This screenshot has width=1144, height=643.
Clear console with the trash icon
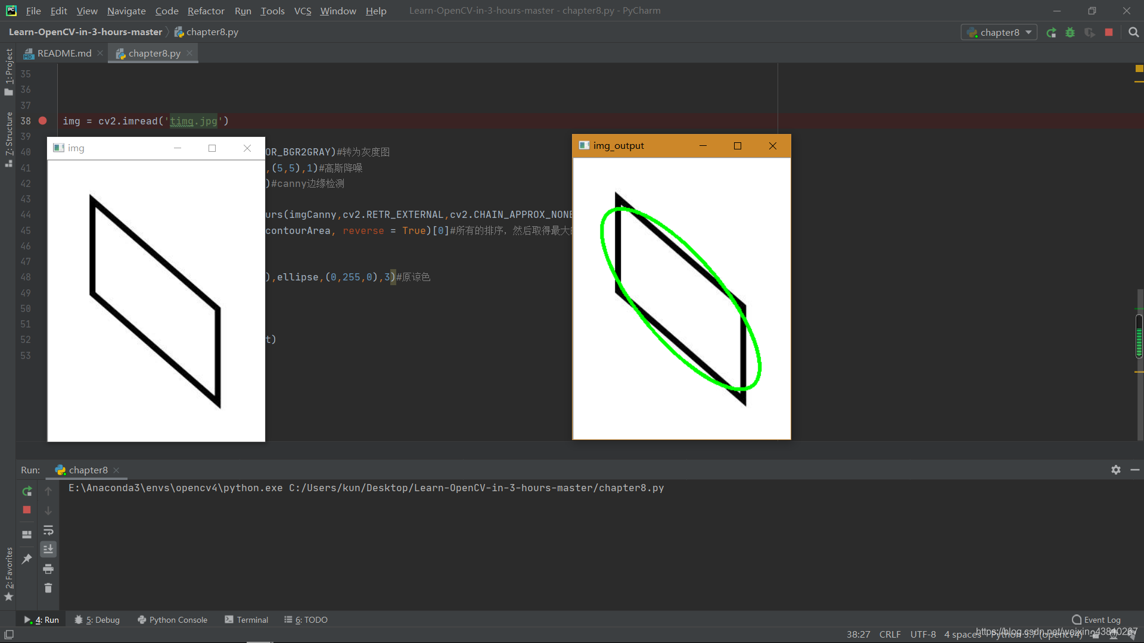(x=48, y=588)
